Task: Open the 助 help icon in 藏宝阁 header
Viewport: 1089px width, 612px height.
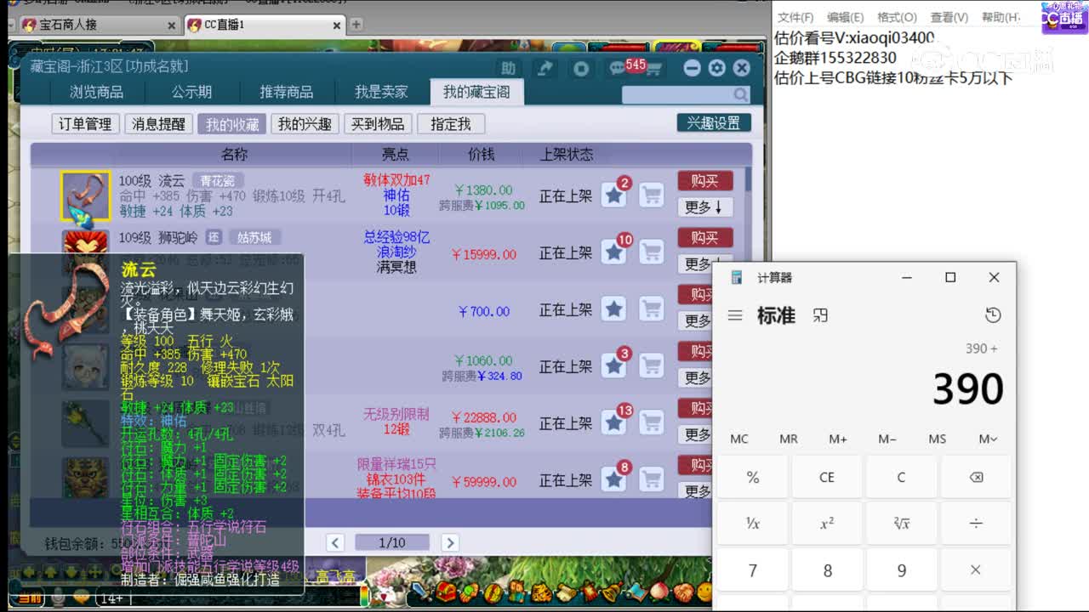Action: pyautogui.click(x=508, y=69)
